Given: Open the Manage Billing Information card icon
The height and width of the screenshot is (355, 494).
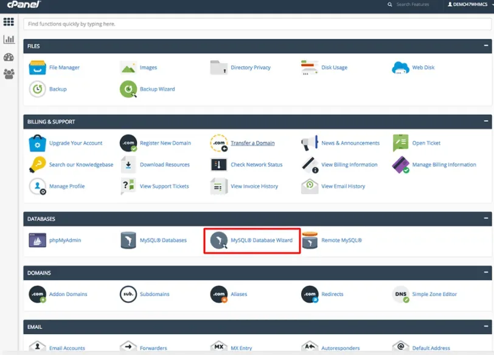Looking at the screenshot, I should [x=400, y=164].
